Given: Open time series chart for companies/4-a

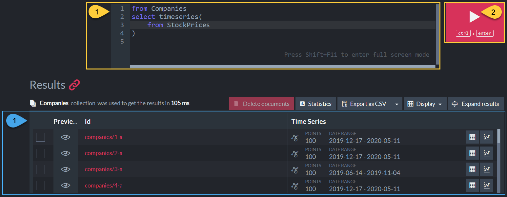Looking at the screenshot, I should pyautogui.click(x=487, y=185).
